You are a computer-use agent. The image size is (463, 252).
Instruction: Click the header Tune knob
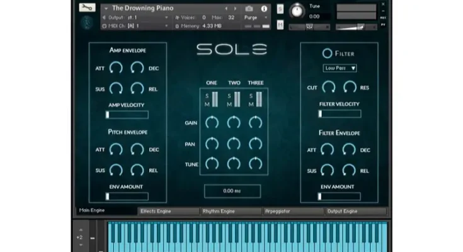295,11
